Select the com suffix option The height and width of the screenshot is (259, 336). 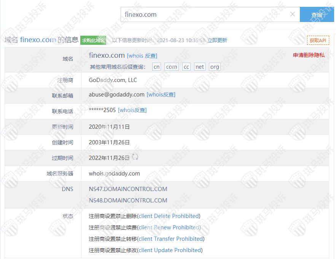pyautogui.click(x=172, y=67)
